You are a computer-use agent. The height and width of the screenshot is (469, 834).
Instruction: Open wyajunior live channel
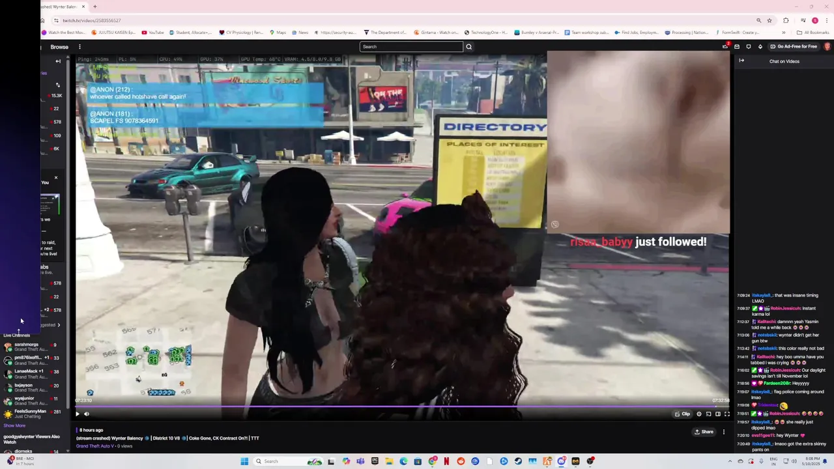pos(31,401)
